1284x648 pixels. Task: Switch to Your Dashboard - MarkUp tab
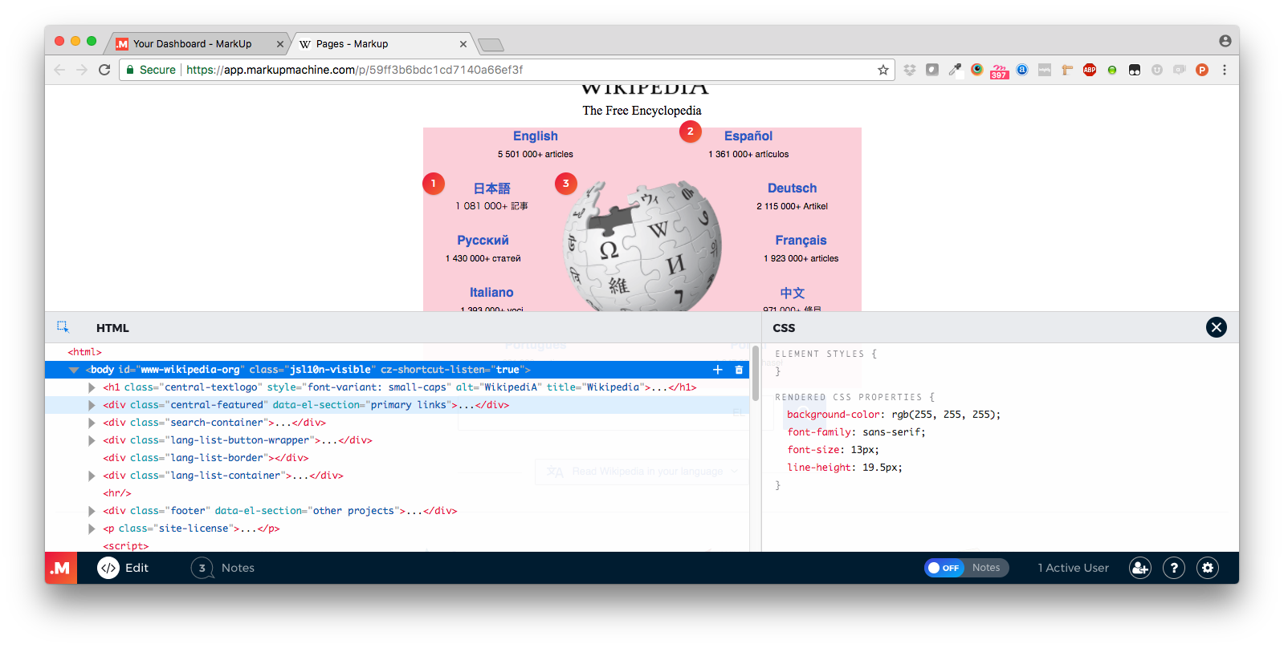click(193, 44)
